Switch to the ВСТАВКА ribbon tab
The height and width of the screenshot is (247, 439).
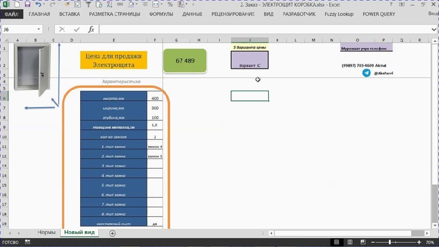click(x=69, y=14)
